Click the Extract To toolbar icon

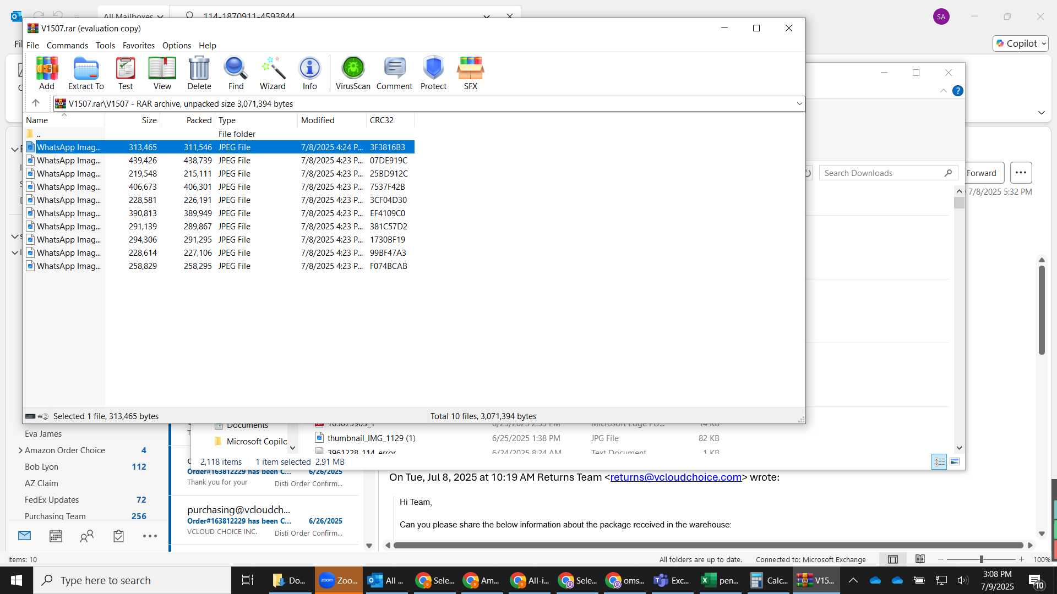point(86,73)
